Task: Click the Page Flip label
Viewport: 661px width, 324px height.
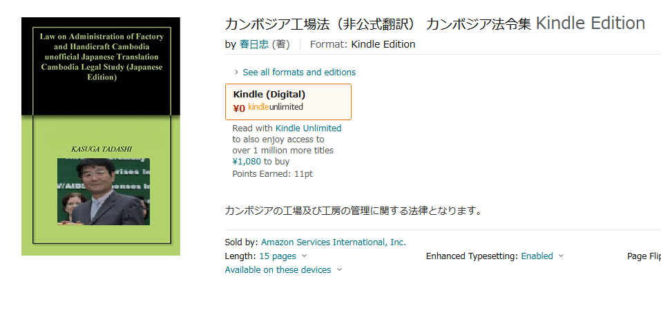Action: click(643, 256)
